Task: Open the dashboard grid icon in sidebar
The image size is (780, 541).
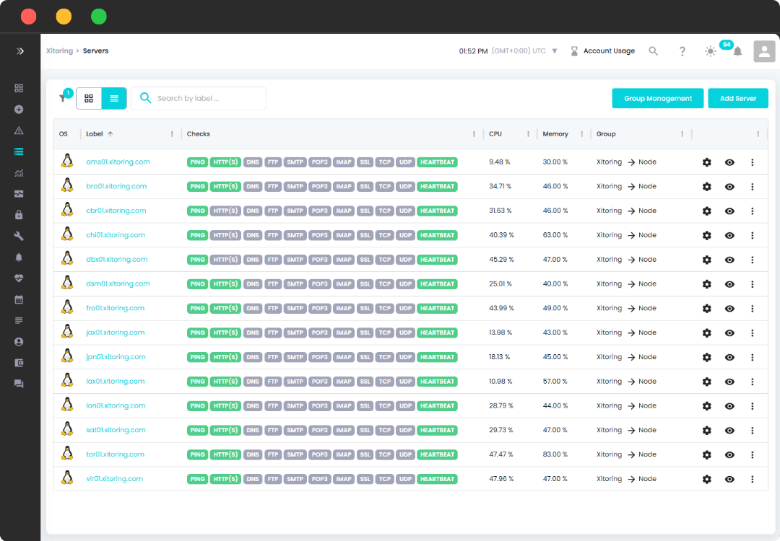Action: click(x=19, y=88)
